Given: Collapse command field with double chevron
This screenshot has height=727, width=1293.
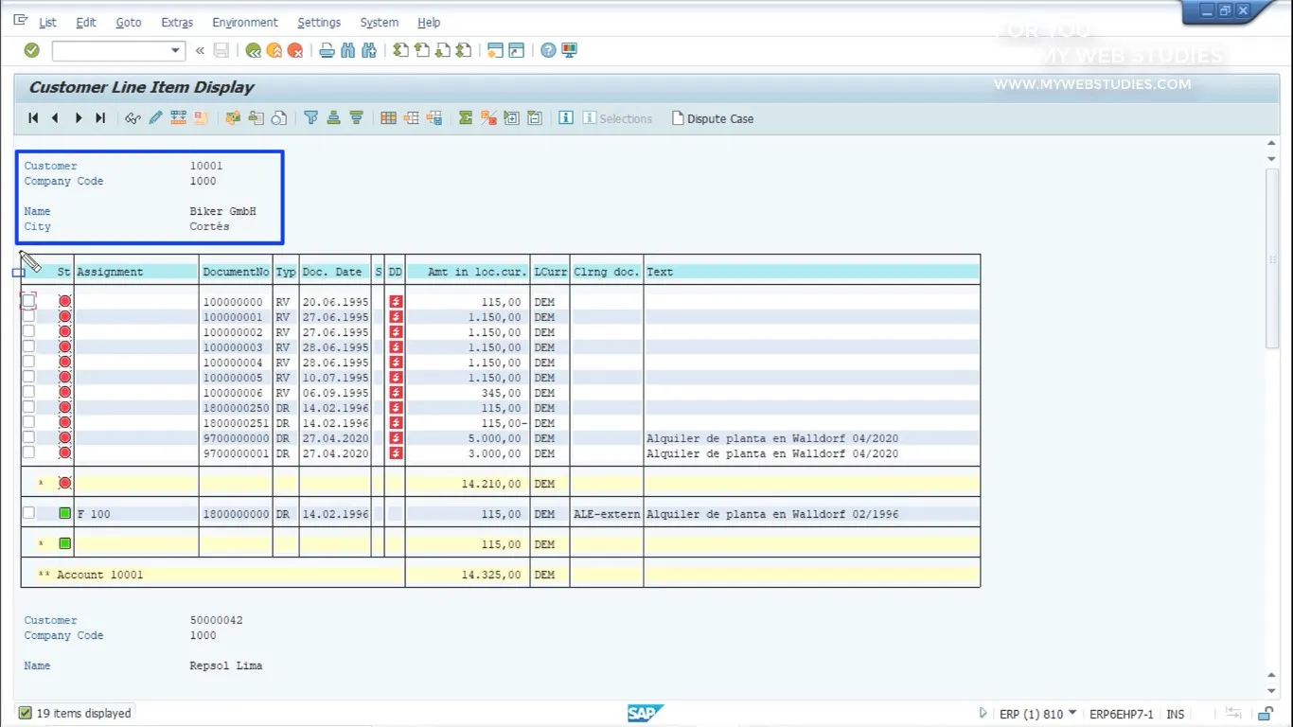Looking at the screenshot, I should coord(200,50).
